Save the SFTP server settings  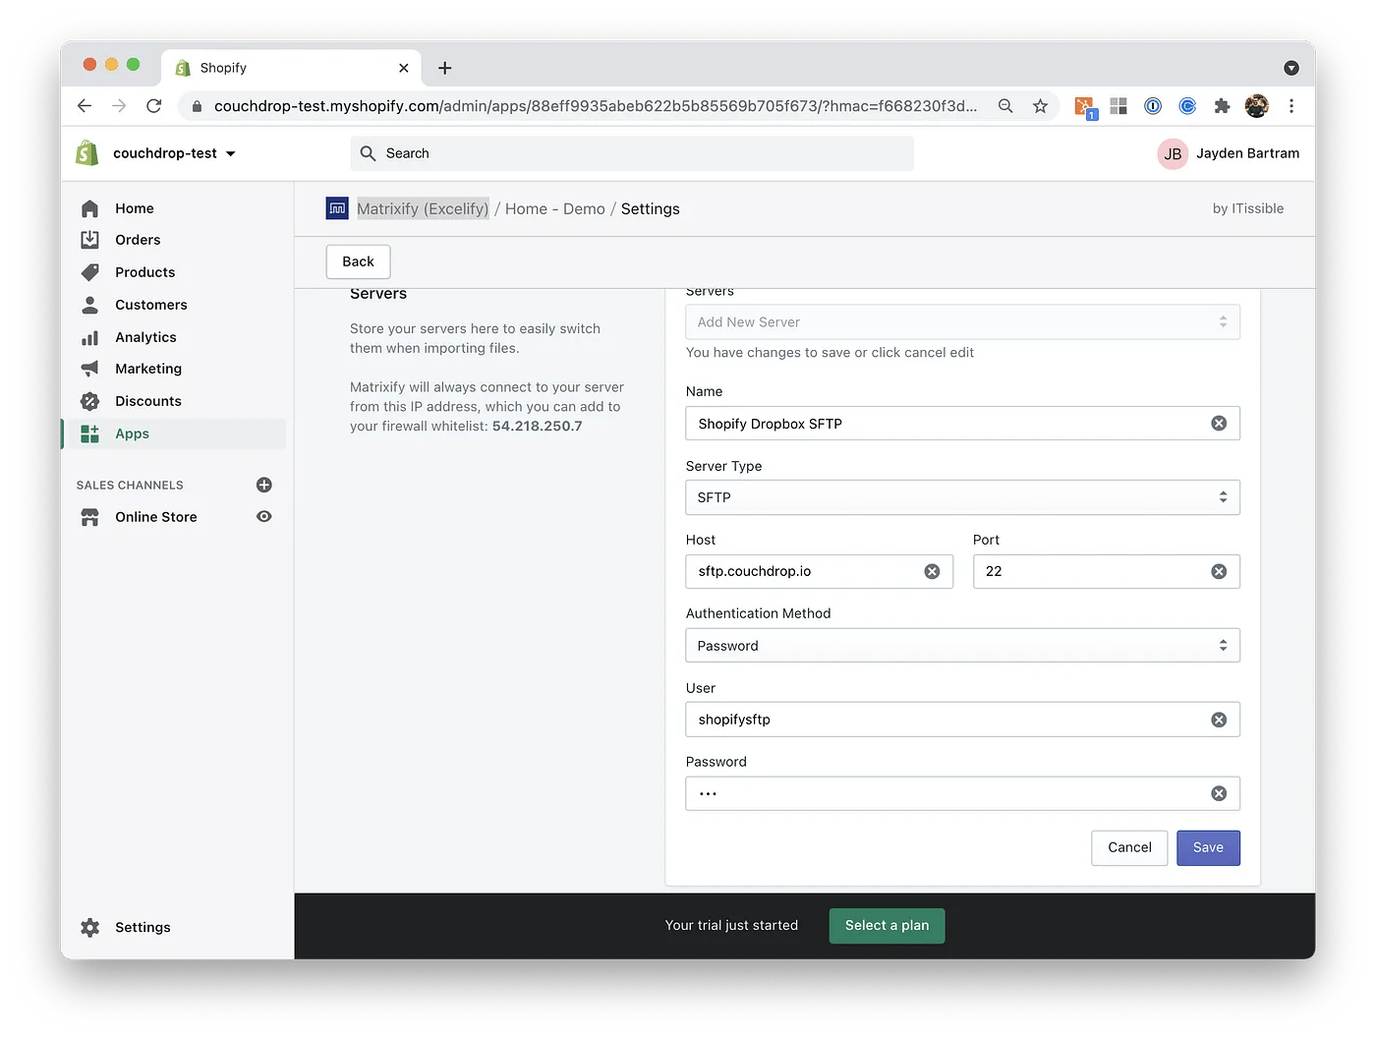click(x=1208, y=847)
